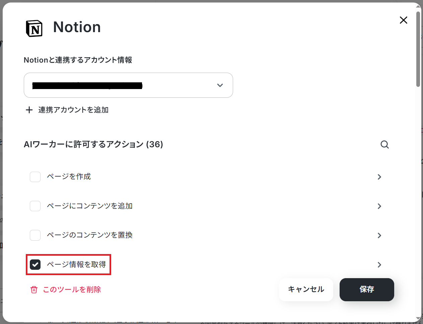Click the Notion logo icon
Viewport: 423px width, 324px height.
[x=34, y=28]
